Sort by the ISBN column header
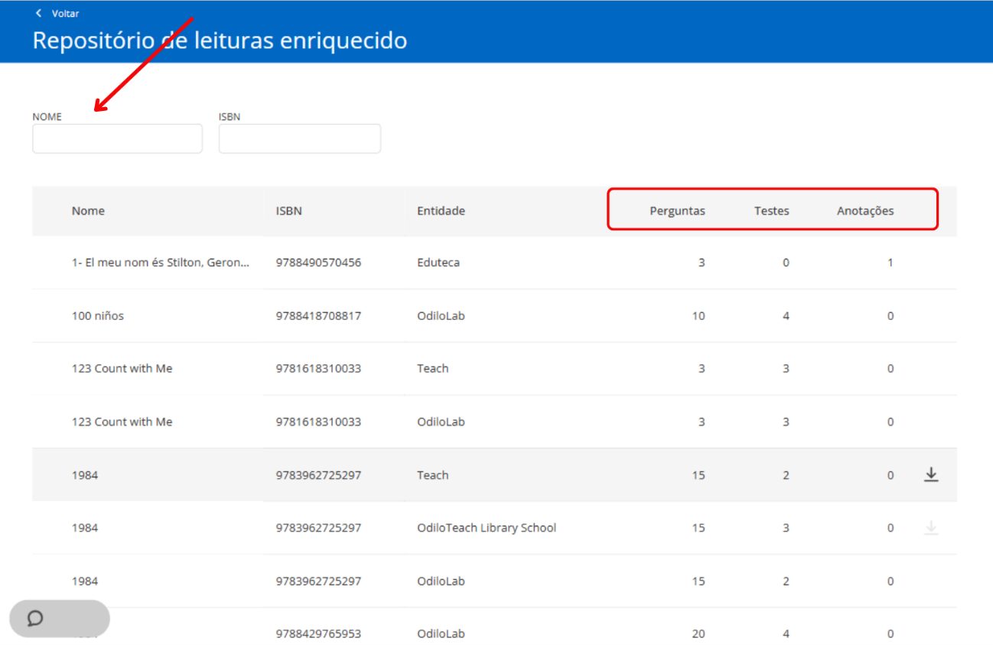 coord(288,211)
